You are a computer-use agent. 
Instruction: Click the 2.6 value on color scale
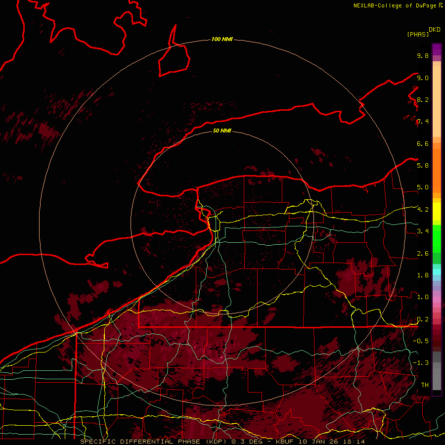[423, 253]
